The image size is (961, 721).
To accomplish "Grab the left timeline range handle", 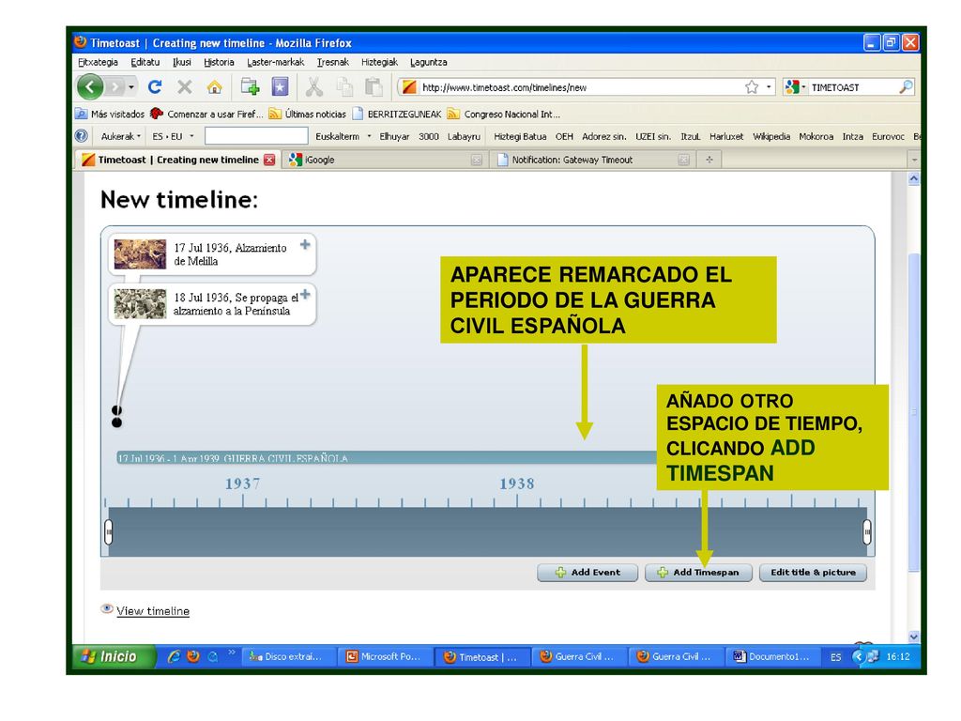I will tap(109, 532).
